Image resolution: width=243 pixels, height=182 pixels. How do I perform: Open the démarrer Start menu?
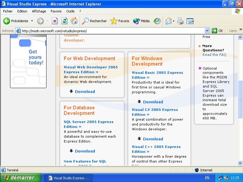[x=20, y=178]
